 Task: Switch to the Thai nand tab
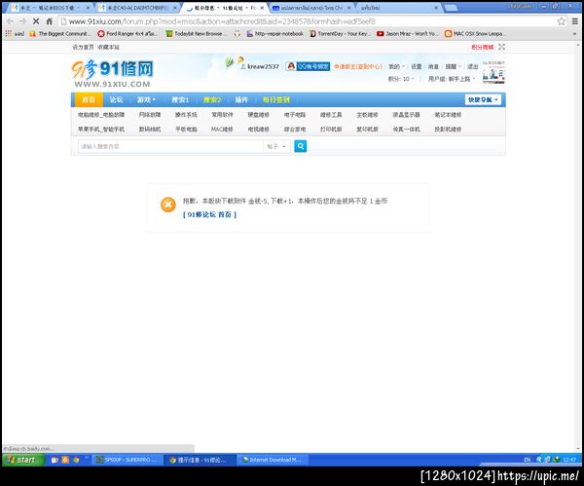tap(312, 8)
